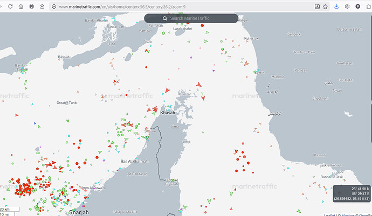This screenshot has height=216, width=372.
Task: Click the Falaj Al-Mualla label
Action: (126, 212)
